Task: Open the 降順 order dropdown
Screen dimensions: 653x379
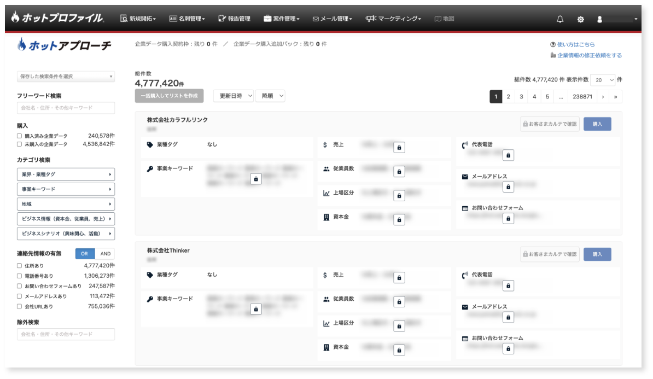Action: tap(270, 96)
